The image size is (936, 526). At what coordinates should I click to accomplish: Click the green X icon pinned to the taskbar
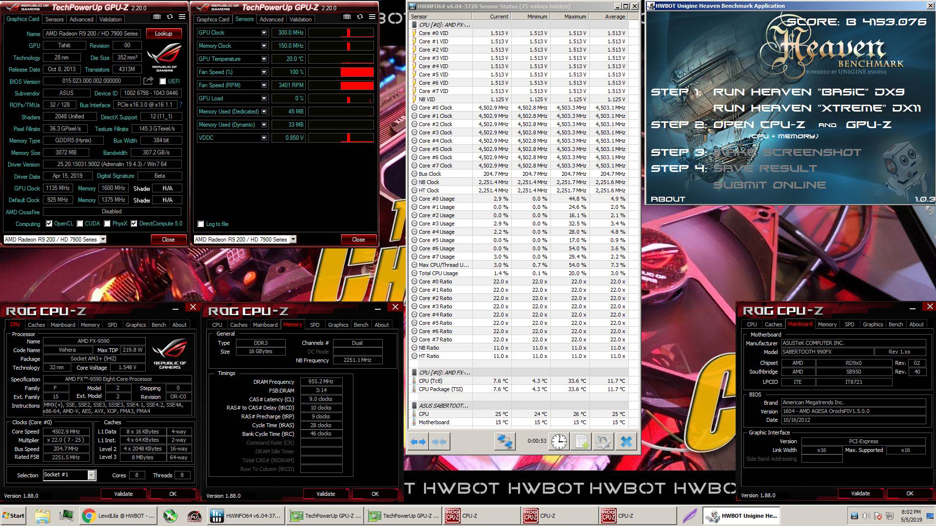click(169, 516)
